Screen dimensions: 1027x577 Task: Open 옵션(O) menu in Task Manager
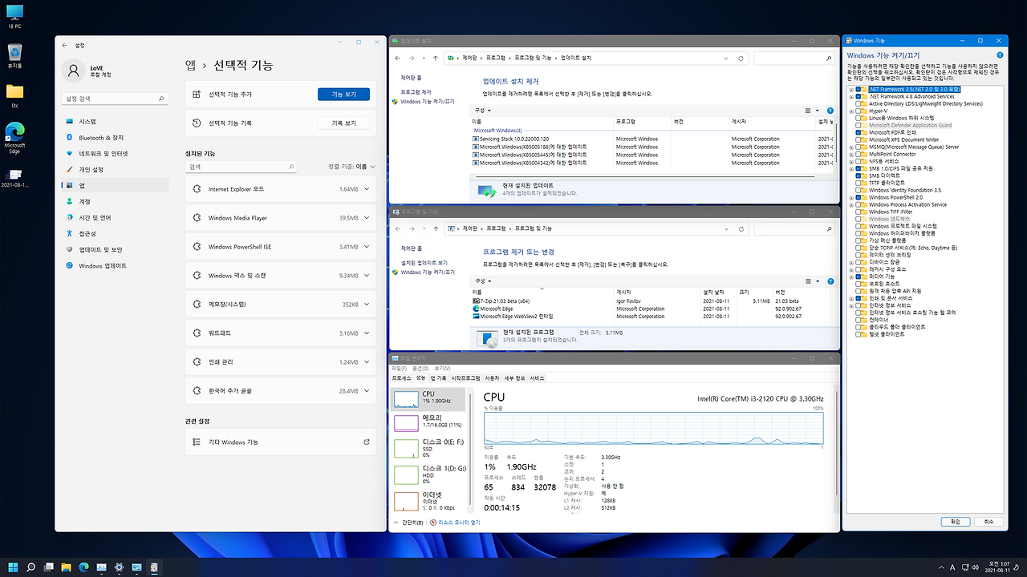(419, 368)
